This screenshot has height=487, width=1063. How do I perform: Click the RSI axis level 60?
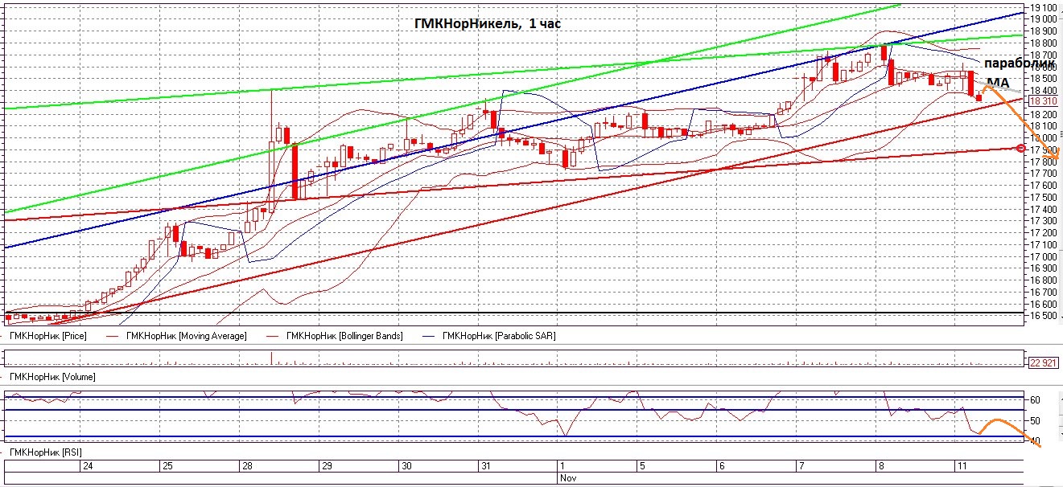pos(1034,399)
